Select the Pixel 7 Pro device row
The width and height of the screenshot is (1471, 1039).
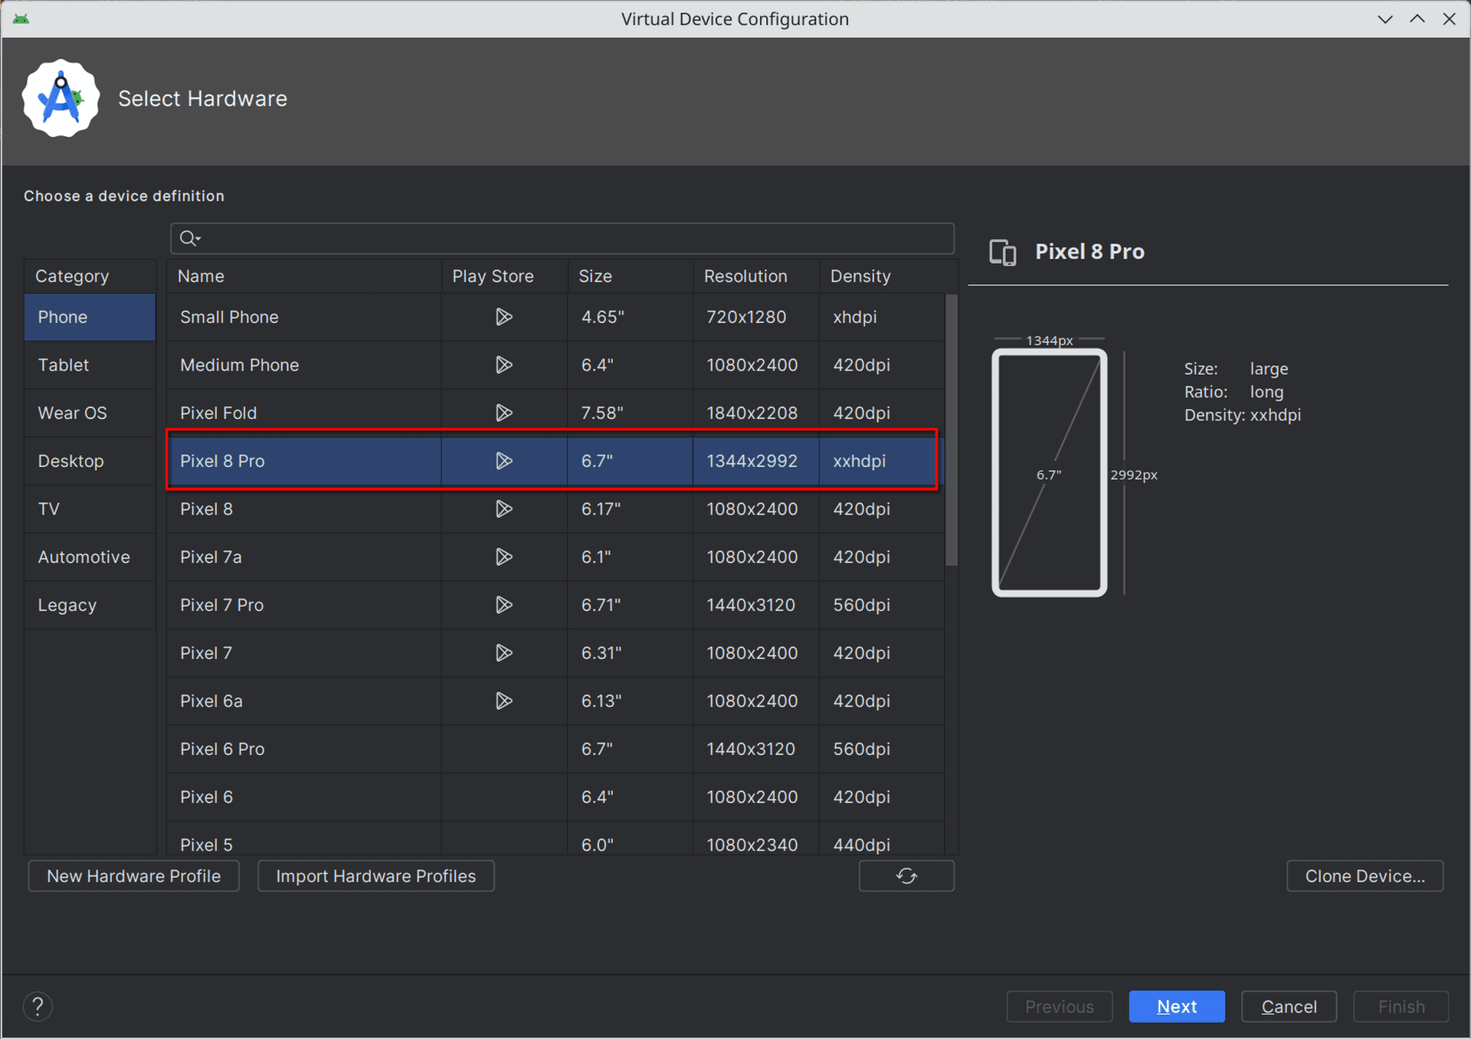[555, 605]
